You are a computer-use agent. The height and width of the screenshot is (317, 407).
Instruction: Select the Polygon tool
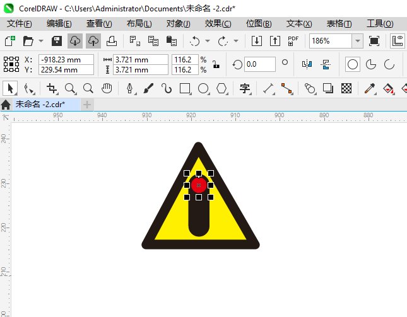pyautogui.click(x=221, y=88)
